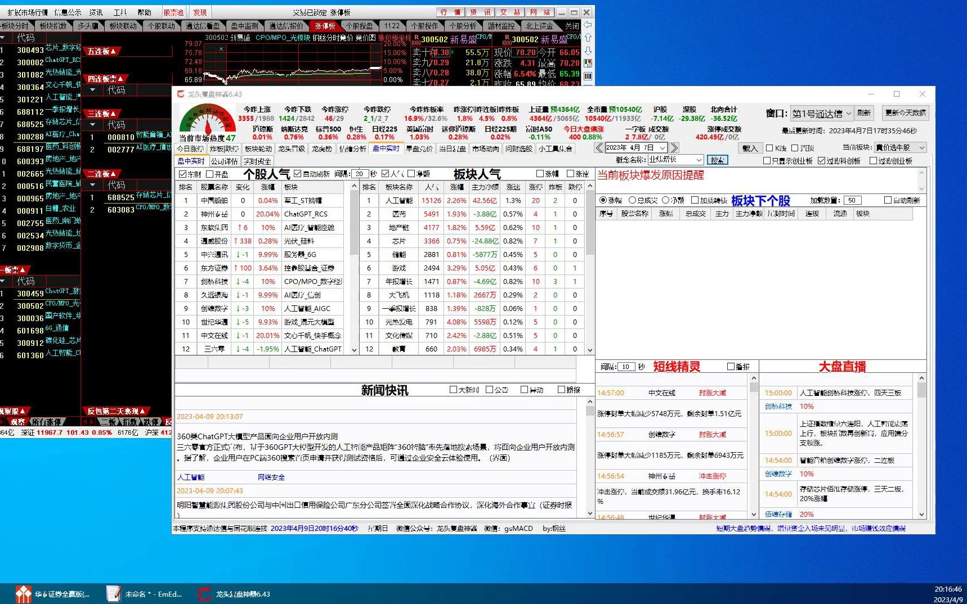Screen dimensions: 967x604
Task: Enable the 加战转债 checkbox
Action: (x=695, y=200)
